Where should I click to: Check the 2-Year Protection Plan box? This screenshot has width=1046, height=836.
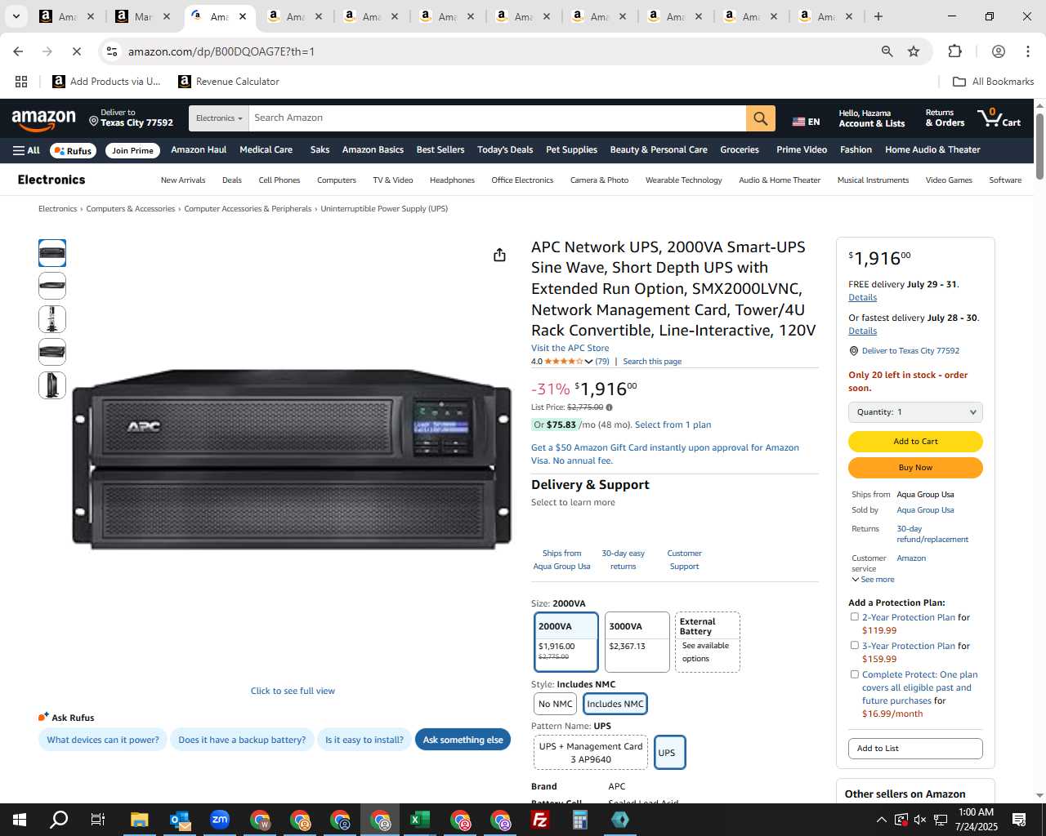click(855, 617)
